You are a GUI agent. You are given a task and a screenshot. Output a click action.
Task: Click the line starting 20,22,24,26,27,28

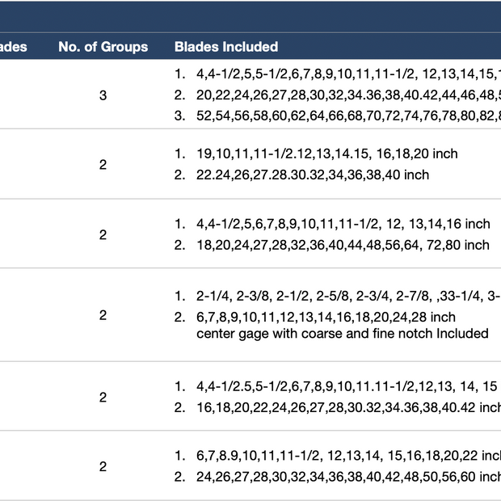tap(348, 95)
